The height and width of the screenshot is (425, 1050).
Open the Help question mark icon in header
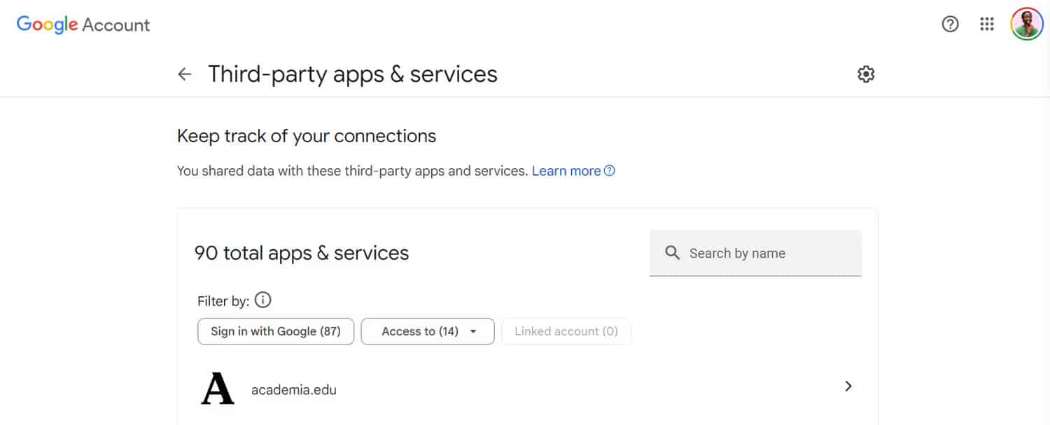[x=950, y=25]
